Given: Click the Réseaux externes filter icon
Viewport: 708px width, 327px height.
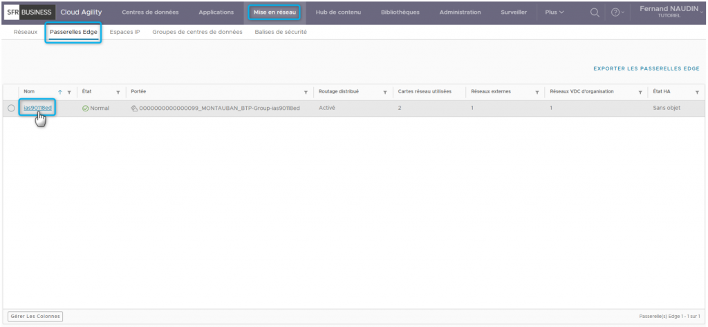Looking at the screenshot, I should [x=537, y=92].
